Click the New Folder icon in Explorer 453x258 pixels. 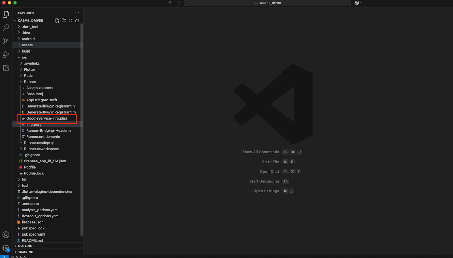tap(64, 21)
